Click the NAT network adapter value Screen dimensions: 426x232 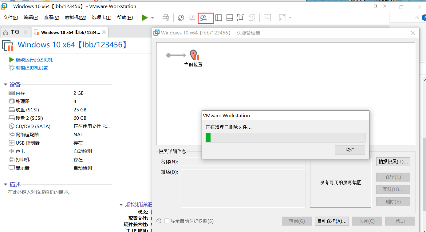(78, 134)
